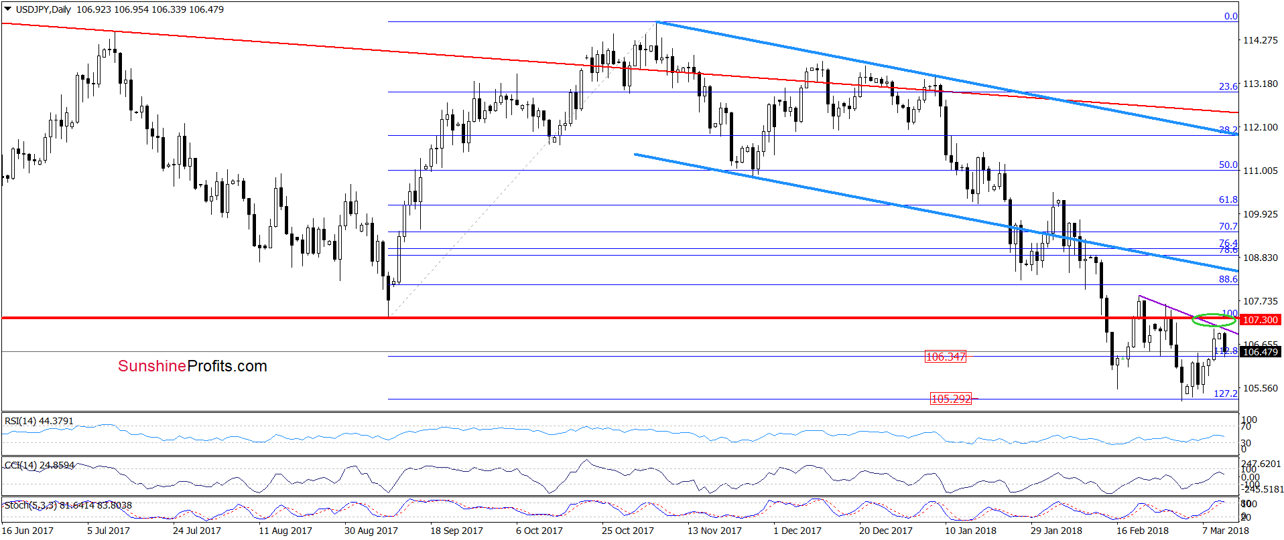Viewport: 1284px width, 540px height.
Task: Click the 0.0 Fibonacci level label
Action: 1231,16
